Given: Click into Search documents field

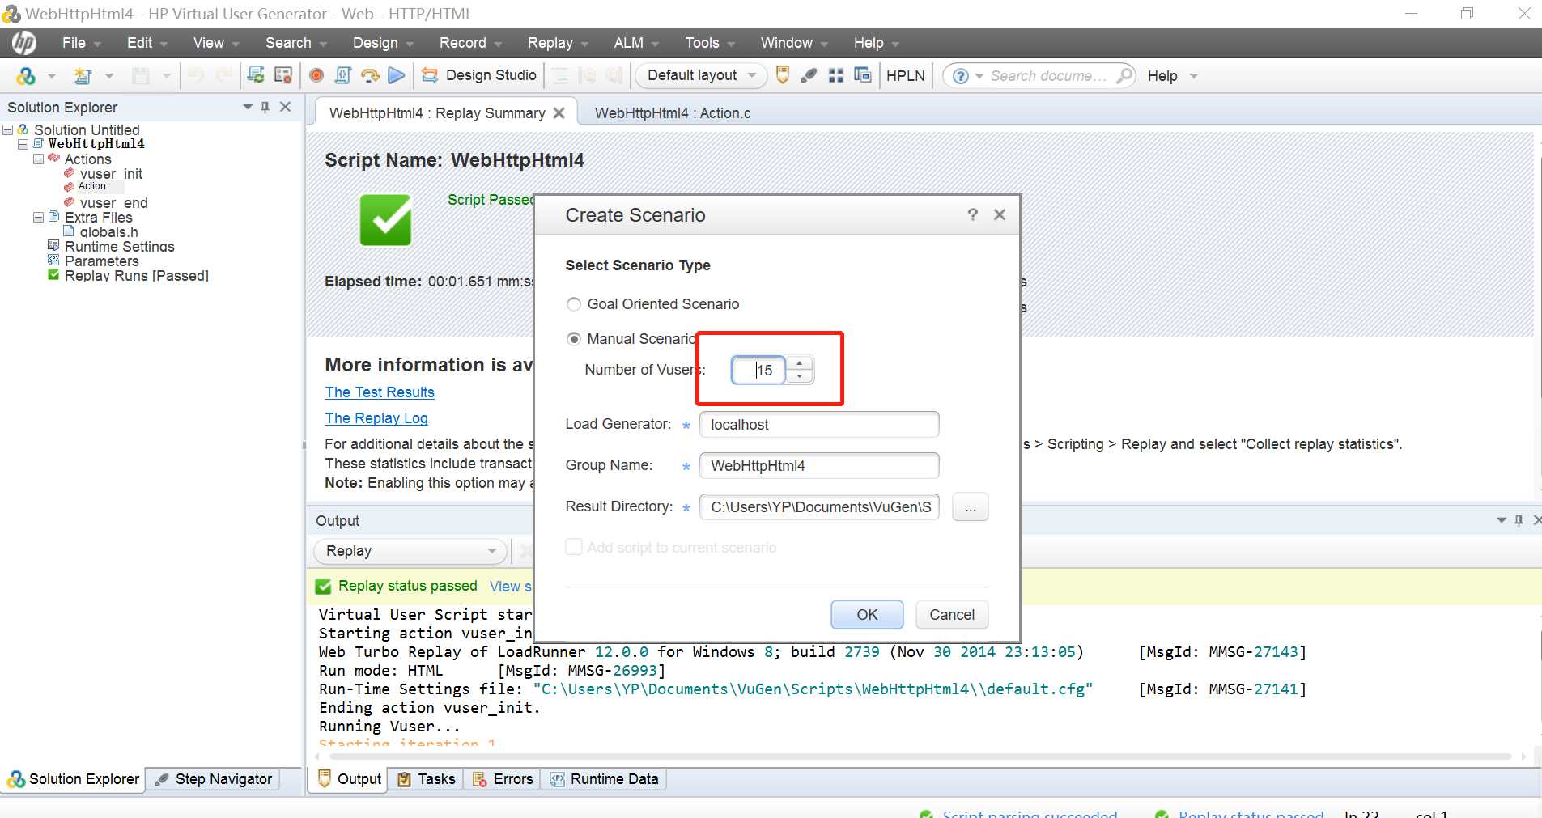Looking at the screenshot, I should tap(1048, 76).
